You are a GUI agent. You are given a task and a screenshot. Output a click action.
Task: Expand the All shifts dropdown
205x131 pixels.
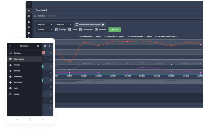(45, 30)
